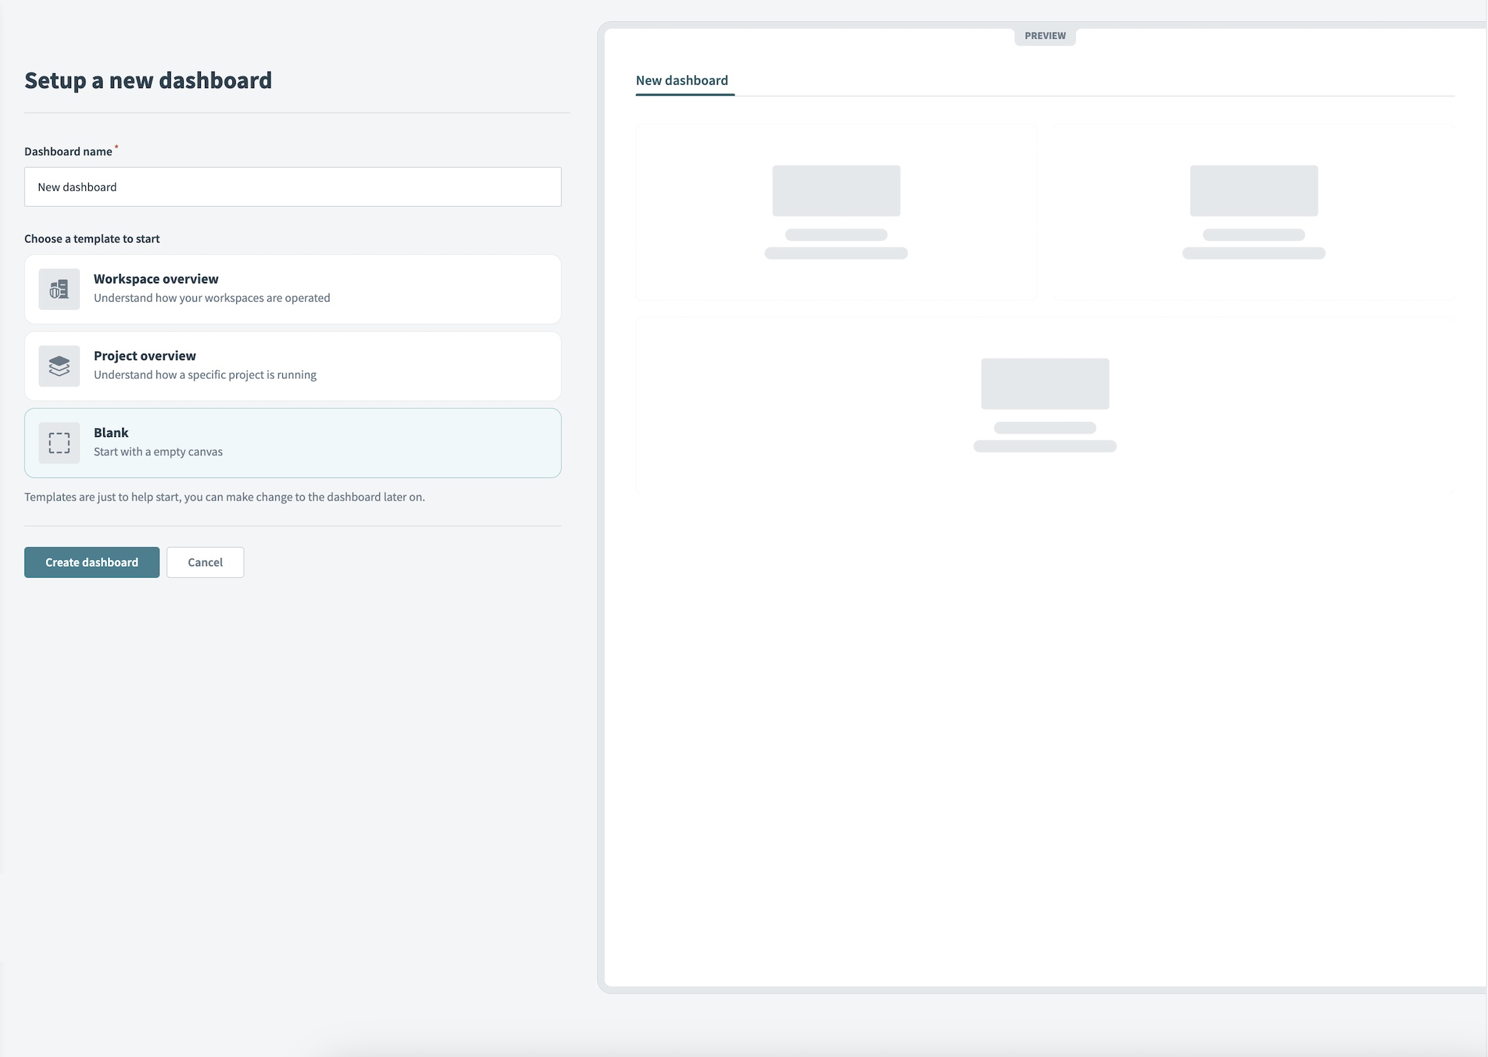Click the 'Setup a new dashboard' heading

pyautogui.click(x=148, y=81)
